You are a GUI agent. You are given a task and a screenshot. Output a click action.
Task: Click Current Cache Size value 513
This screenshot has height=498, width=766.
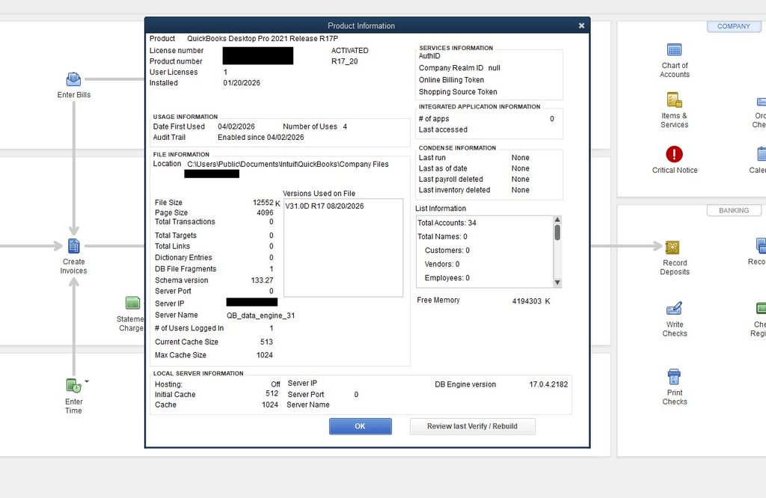pyautogui.click(x=266, y=342)
